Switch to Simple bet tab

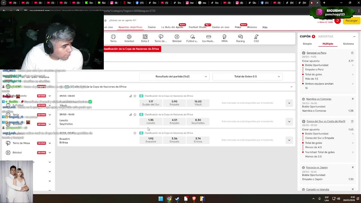(307, 44)
